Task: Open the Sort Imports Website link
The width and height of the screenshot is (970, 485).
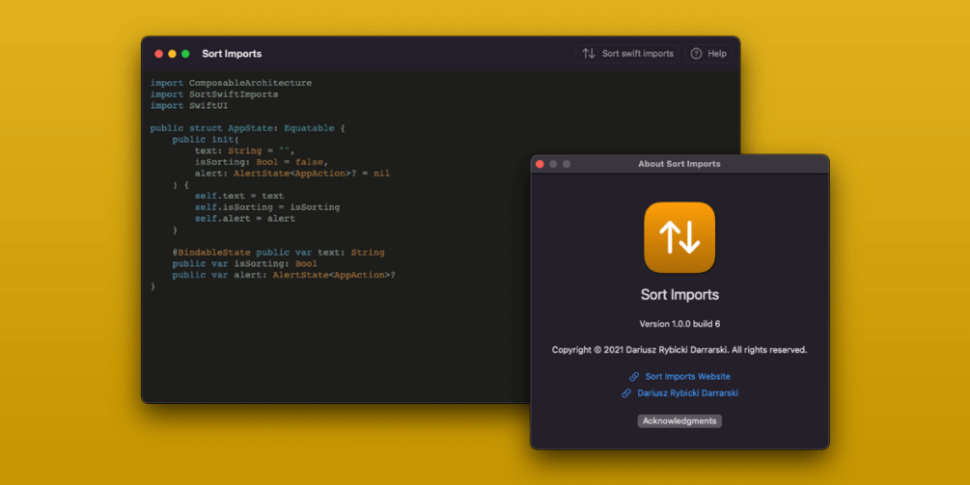Action: point(687,376)
